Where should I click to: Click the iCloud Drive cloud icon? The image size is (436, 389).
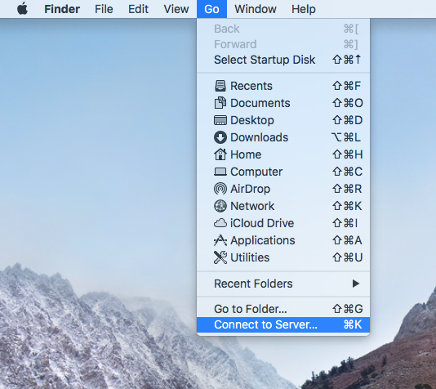pos(220,223)
